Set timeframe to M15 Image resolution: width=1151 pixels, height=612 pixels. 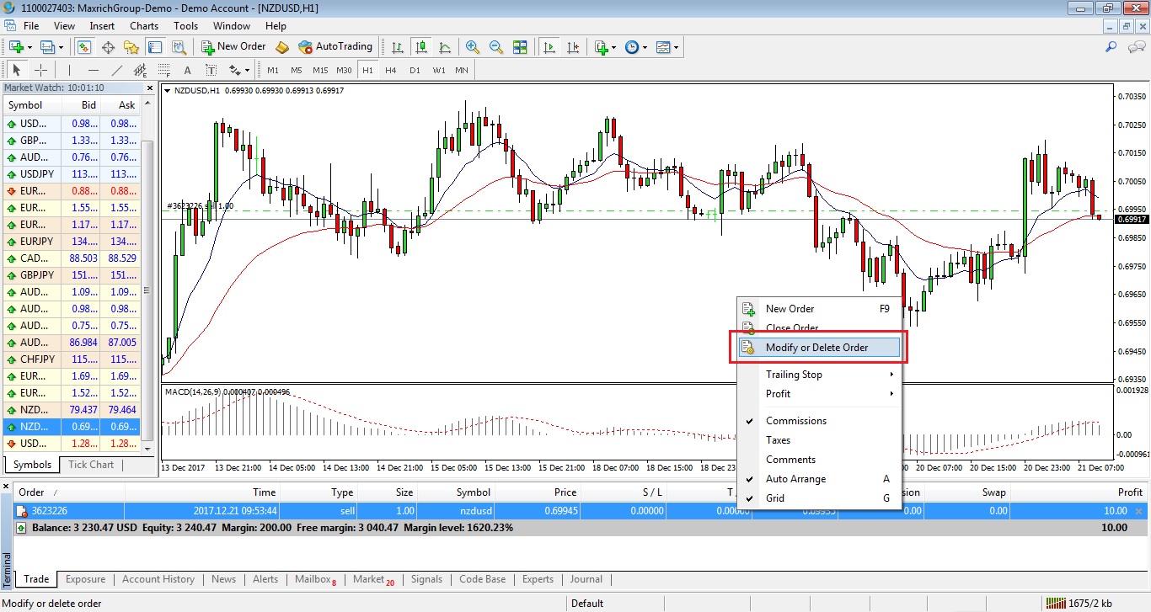tap(320, 70)
